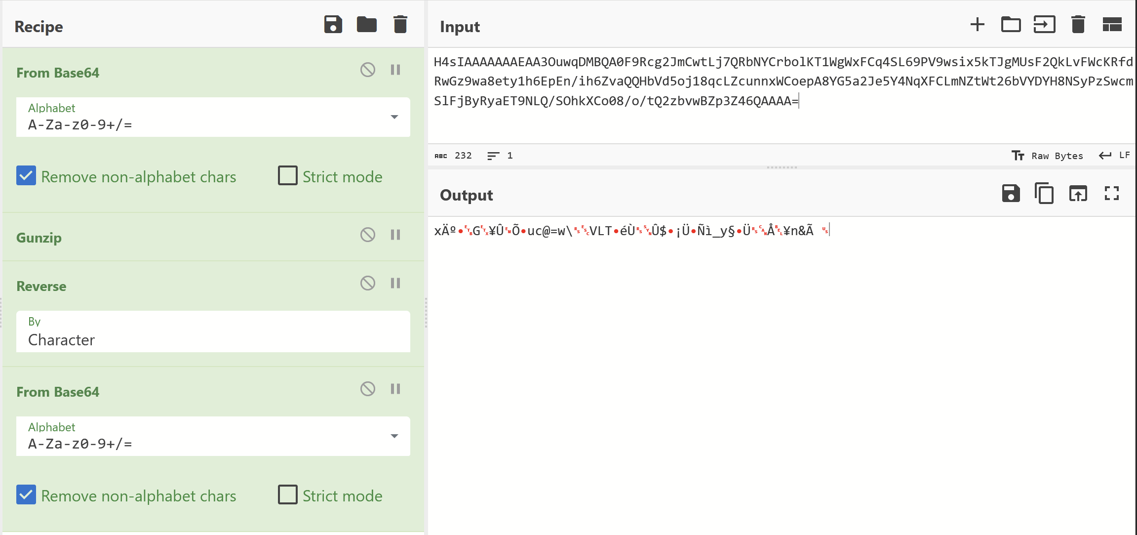This screenshot has height=535, width=1137.
Task: Uncheck Remove non-alphabet chars in first From Base64
Action: [x=26, y=176]
